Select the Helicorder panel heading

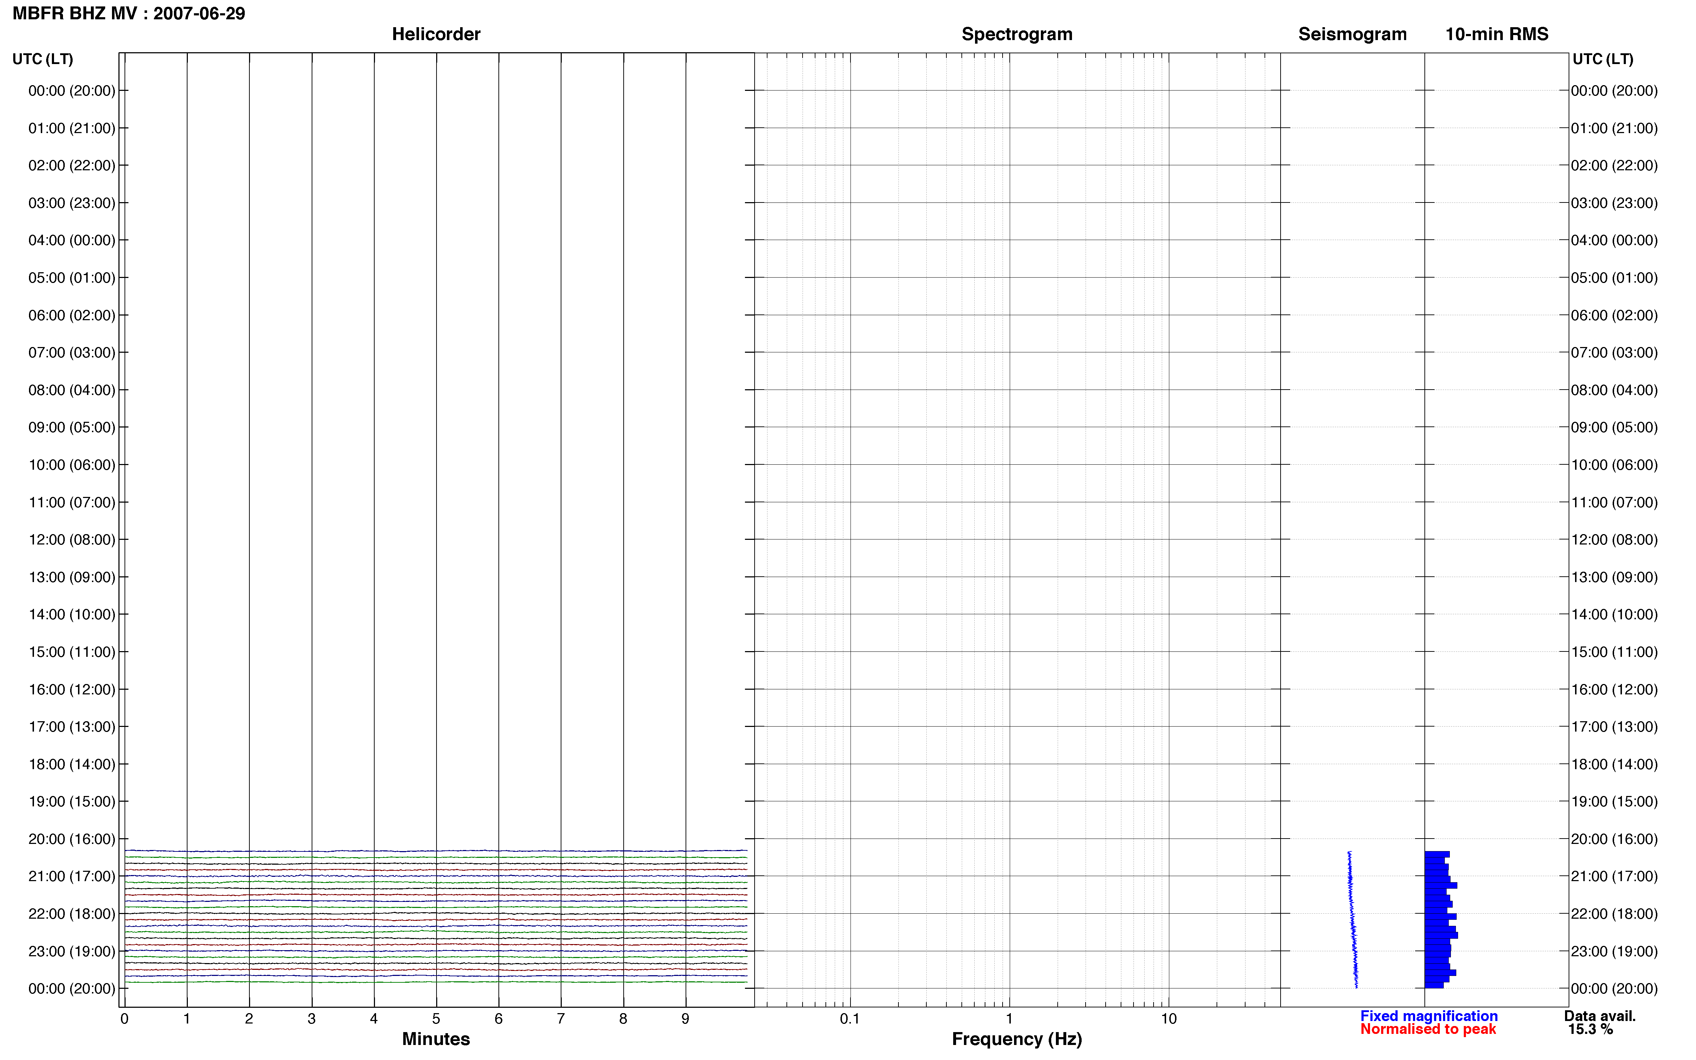436,34
